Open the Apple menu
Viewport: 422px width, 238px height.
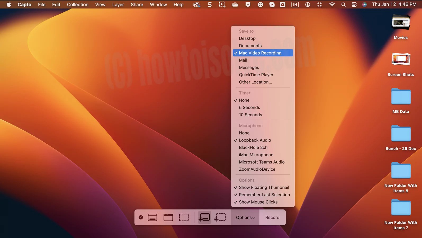pos(9,4)
